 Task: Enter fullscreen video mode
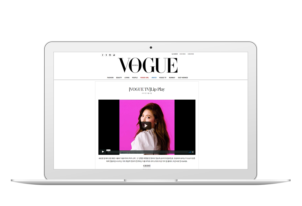pyautogui.click(x=193, y=152)
